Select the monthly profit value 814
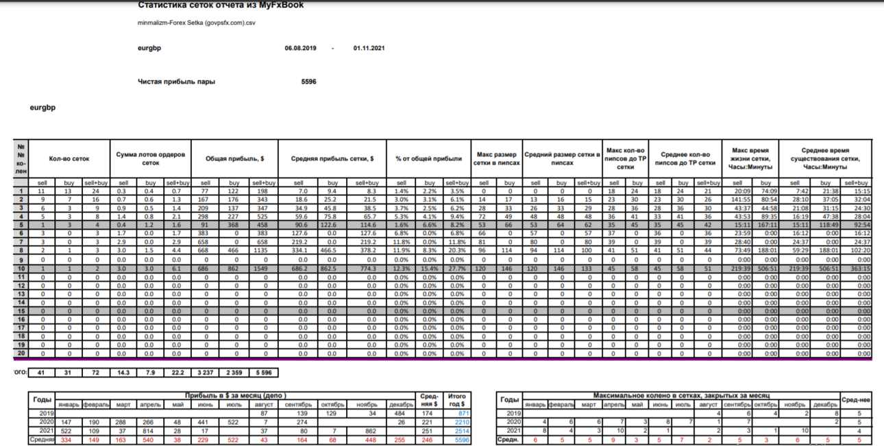 [x=150, y=430]
